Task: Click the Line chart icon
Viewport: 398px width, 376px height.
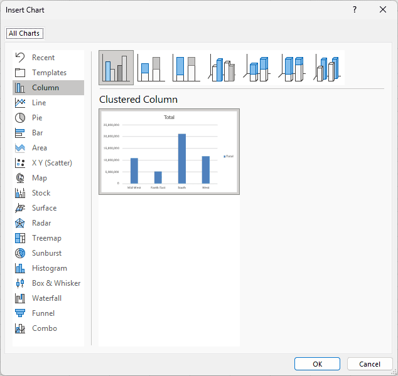Action: [x=20, y=103]
